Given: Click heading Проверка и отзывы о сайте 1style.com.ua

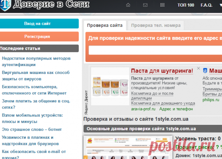Looking at the screenshot, I should [x=136, y=119].
